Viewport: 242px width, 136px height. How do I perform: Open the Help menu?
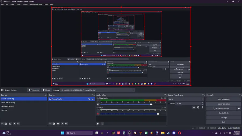pyautogui.click(x=52, y=5)
